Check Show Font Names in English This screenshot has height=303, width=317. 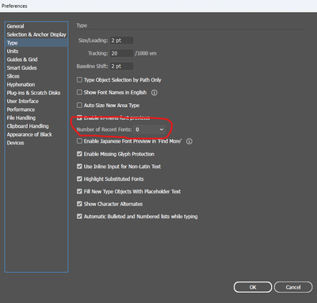[79, 92]
